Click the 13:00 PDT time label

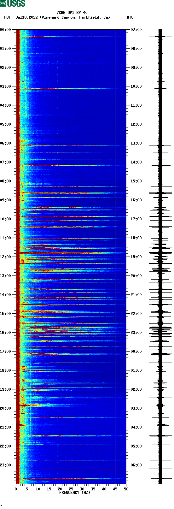click(x=5, y=276)
